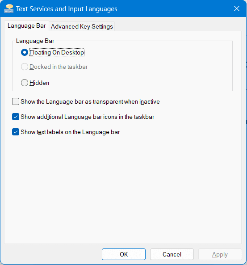Click the Apply button
Image resolution: width=247 pixels, height=265 pixels.
click(x=220, y=254)
